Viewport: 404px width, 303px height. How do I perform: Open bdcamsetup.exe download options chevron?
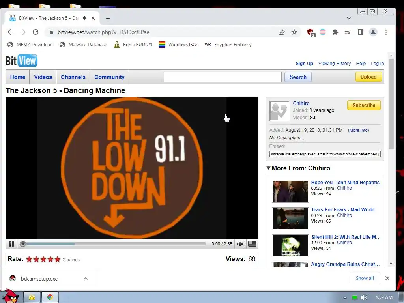point(86,279)
